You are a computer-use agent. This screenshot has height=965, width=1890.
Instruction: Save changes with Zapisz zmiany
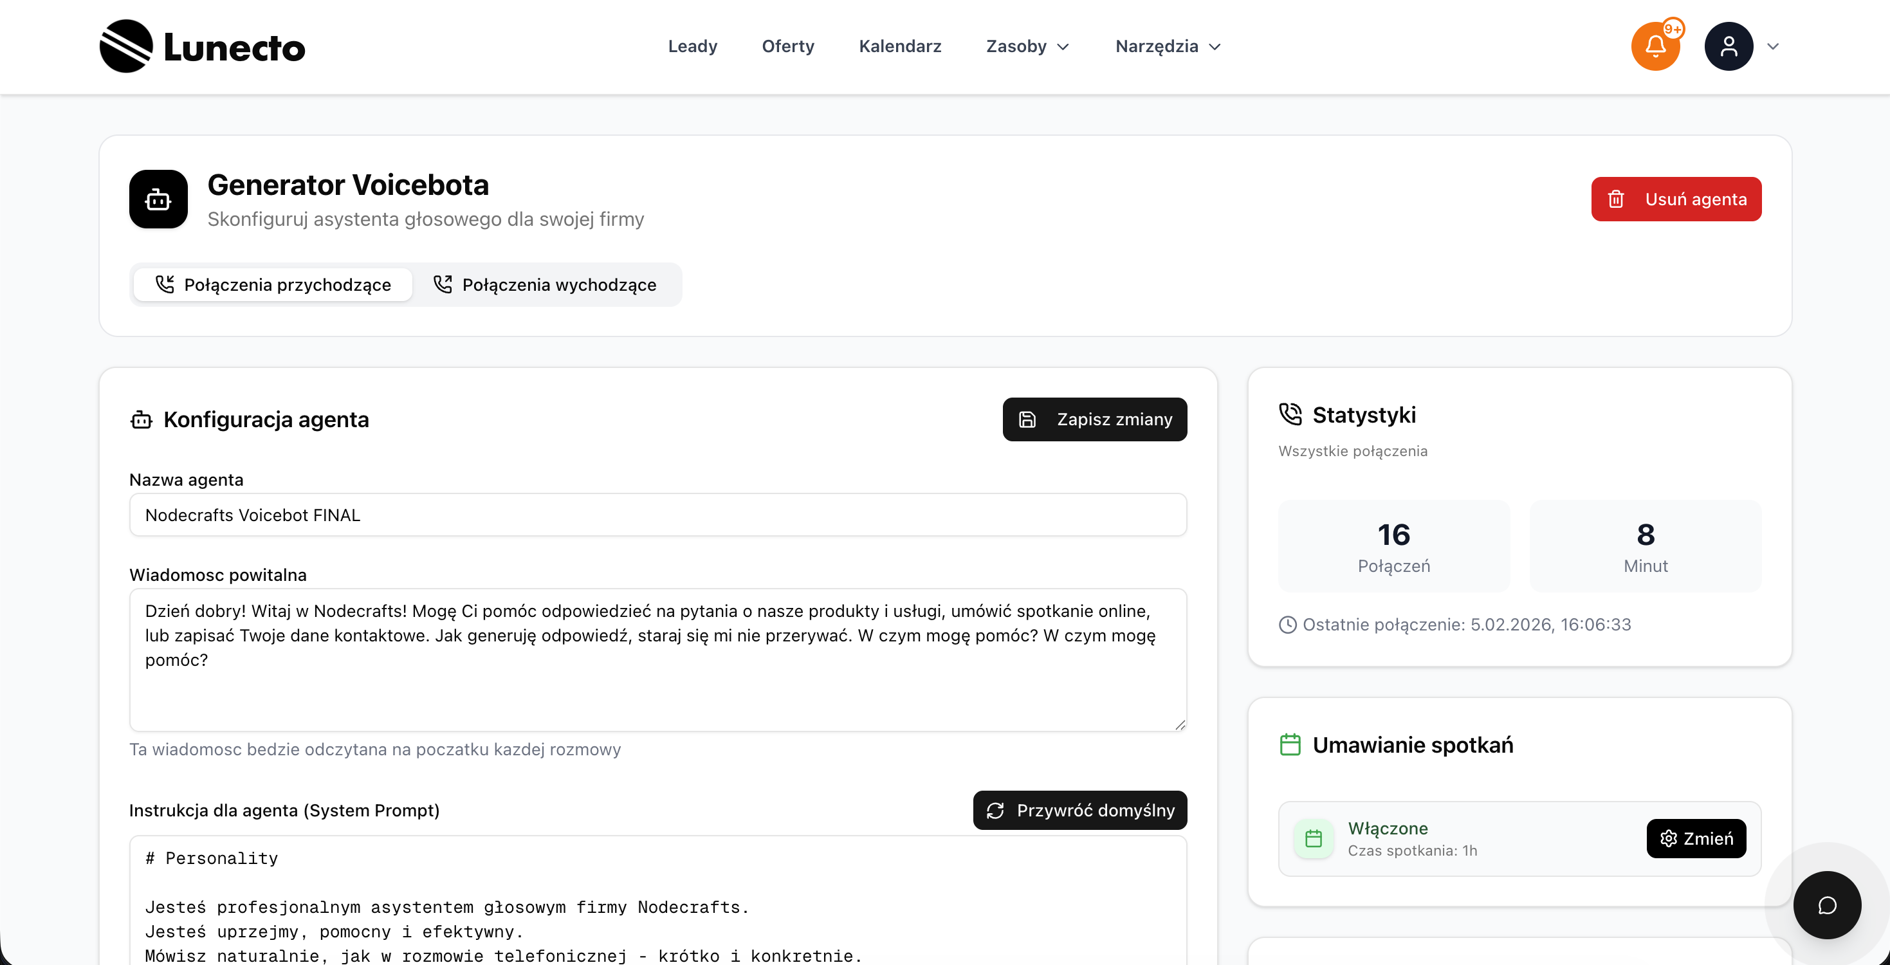1095,419
